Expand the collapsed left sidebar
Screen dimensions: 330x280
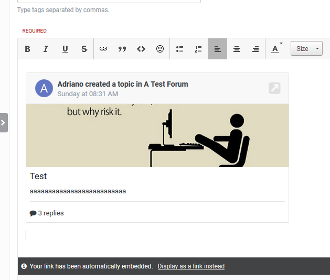pos(3,122)
